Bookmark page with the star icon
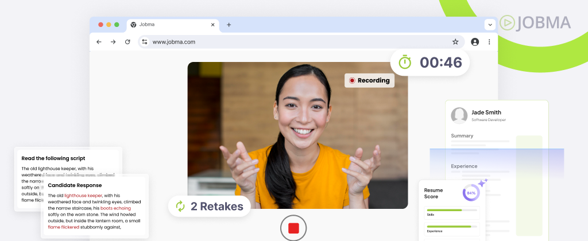Image resolution: width=588 pixels, height=241 pixels. (455, 42)
